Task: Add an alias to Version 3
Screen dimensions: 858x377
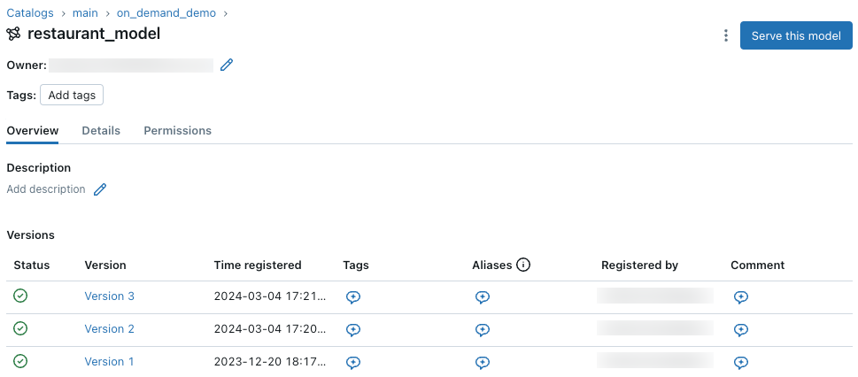Action: click(x=483, y=297)
